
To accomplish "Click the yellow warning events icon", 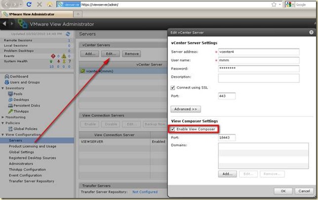I will click(x=64, y=56).
